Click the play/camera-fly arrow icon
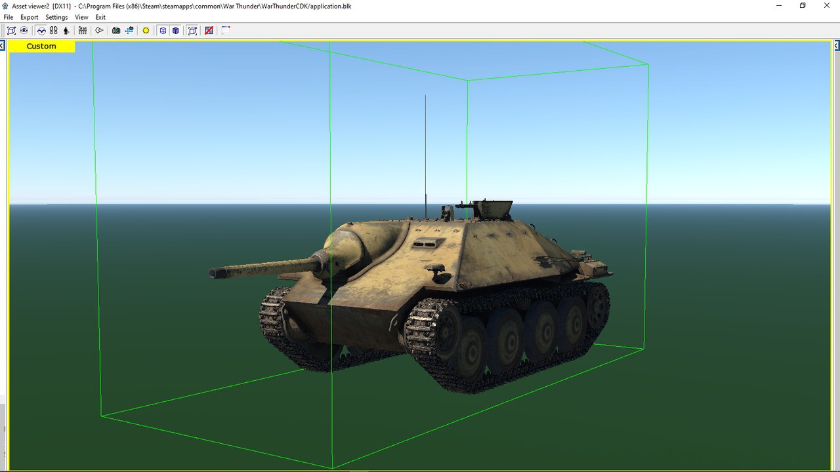 coord(99,30)
